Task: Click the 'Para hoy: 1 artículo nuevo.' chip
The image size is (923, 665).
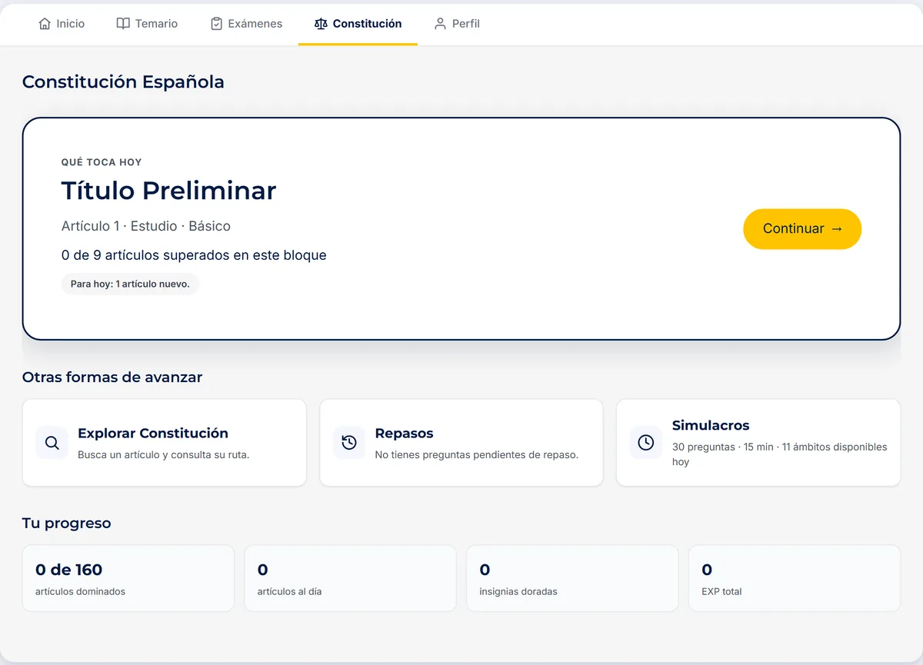Action: pyautogui.click(x=130, y=284)
